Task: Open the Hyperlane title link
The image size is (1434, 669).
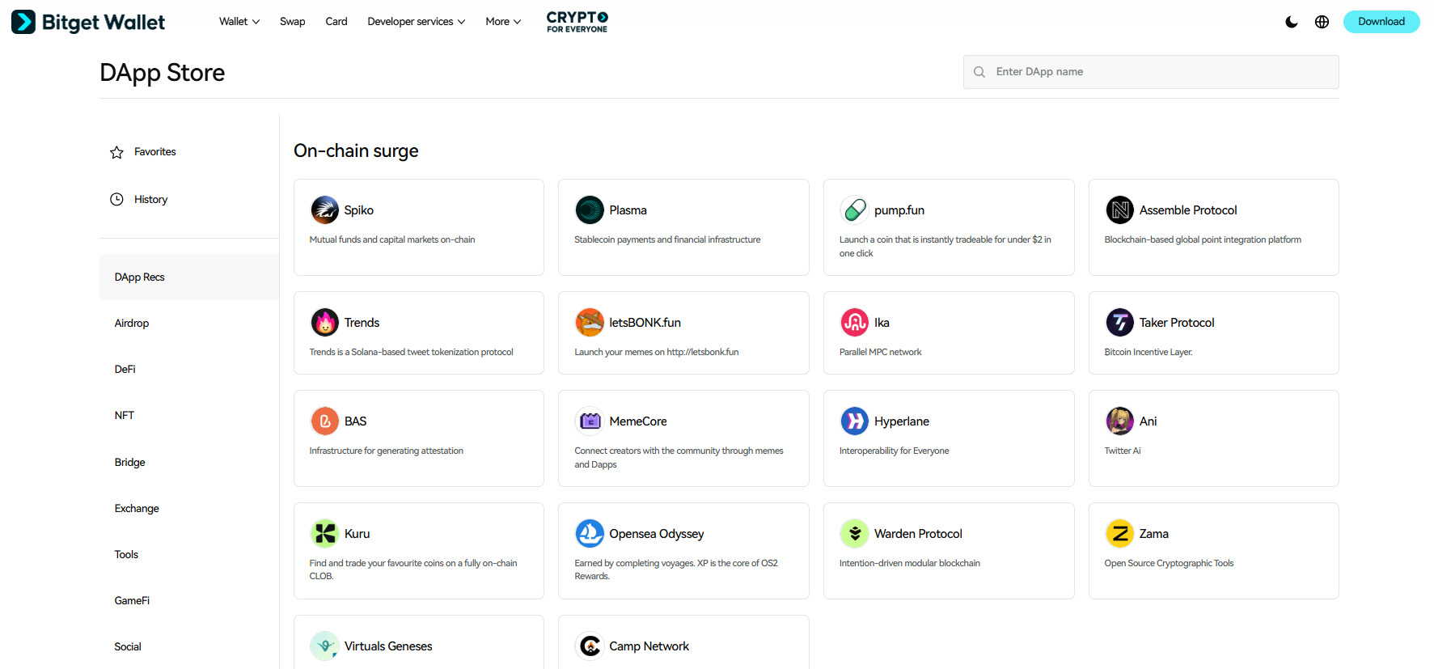Action: click(x=902, y=421)
